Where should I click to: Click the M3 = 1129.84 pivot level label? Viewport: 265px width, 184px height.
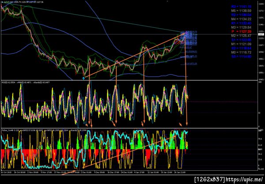[x=241, y=27]
